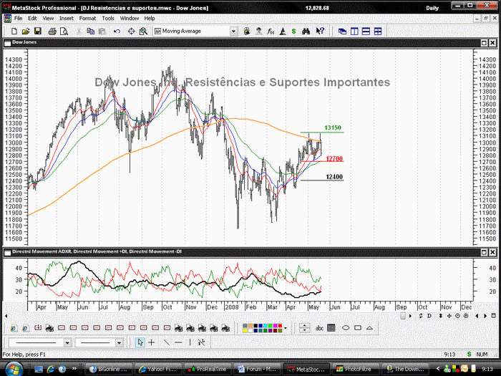Viewport: 501px width, 376px height.
Task: Open the Windows Start orb
Action: pyautogui.click(x=14, y=369)
